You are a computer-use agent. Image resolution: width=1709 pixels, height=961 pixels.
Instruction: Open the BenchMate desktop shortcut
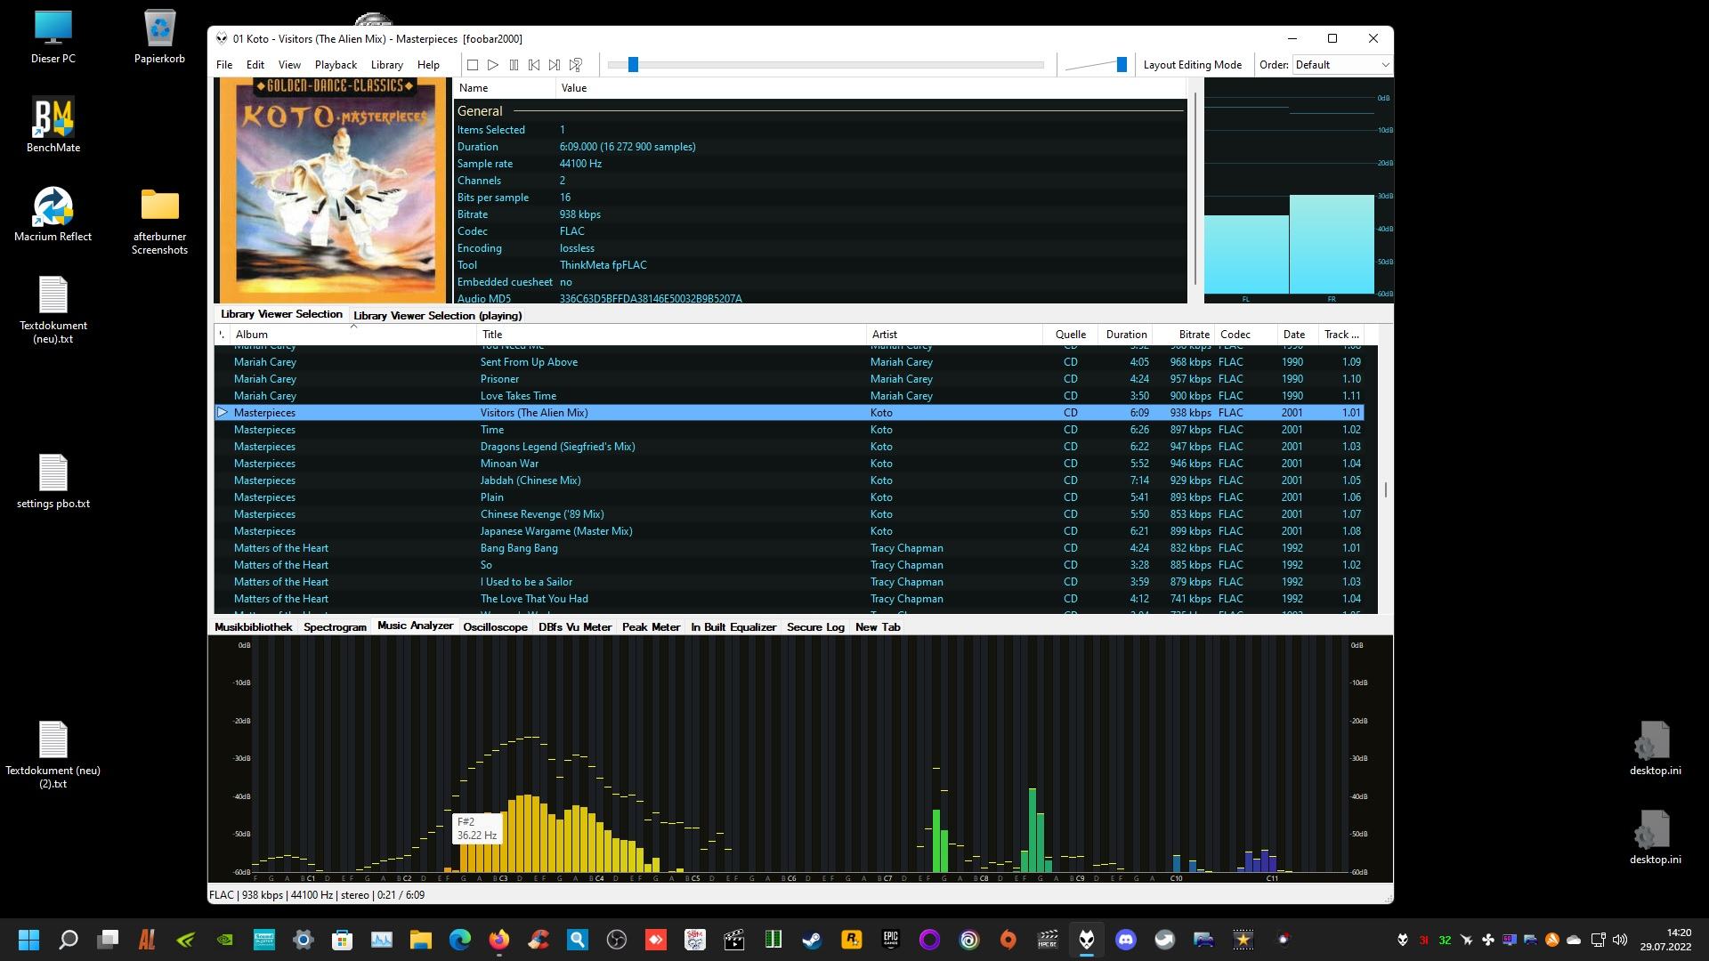[x=53, y=125]
